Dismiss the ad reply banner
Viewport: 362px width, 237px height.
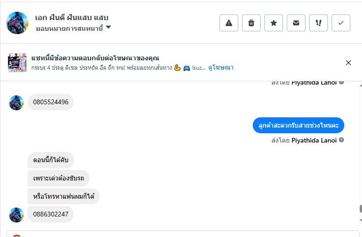[x=348, y=63]
